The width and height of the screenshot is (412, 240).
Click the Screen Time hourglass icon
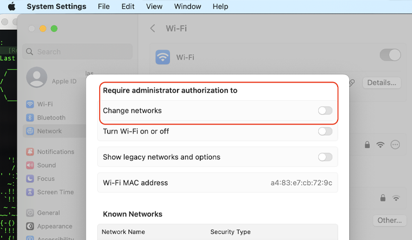pos(30,192)
